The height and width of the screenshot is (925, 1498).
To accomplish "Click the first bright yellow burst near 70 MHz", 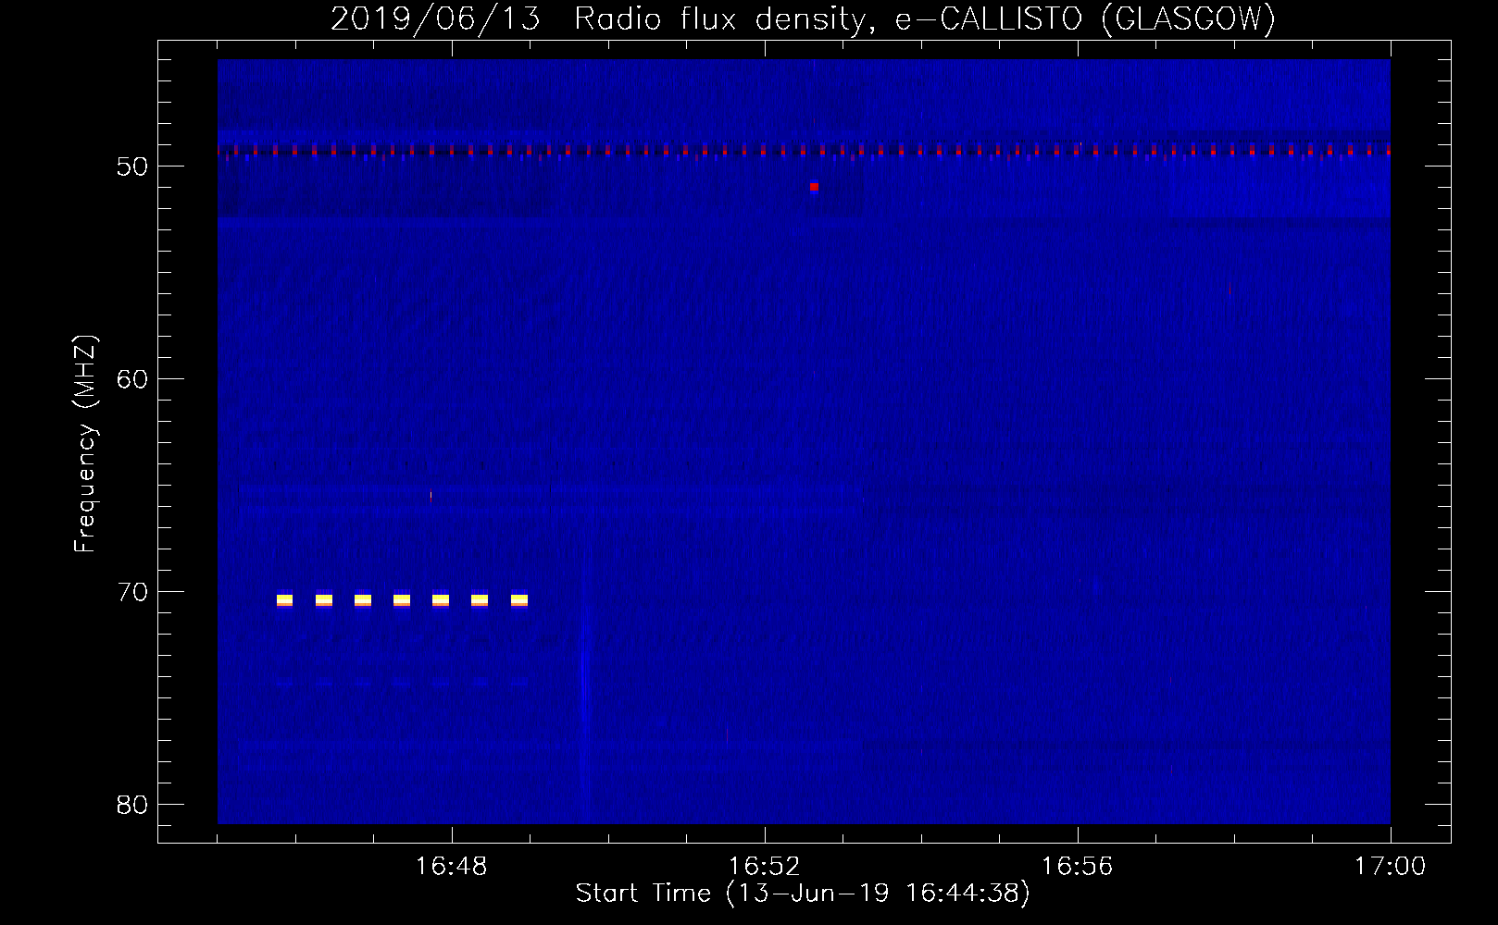I will [284, 600].
